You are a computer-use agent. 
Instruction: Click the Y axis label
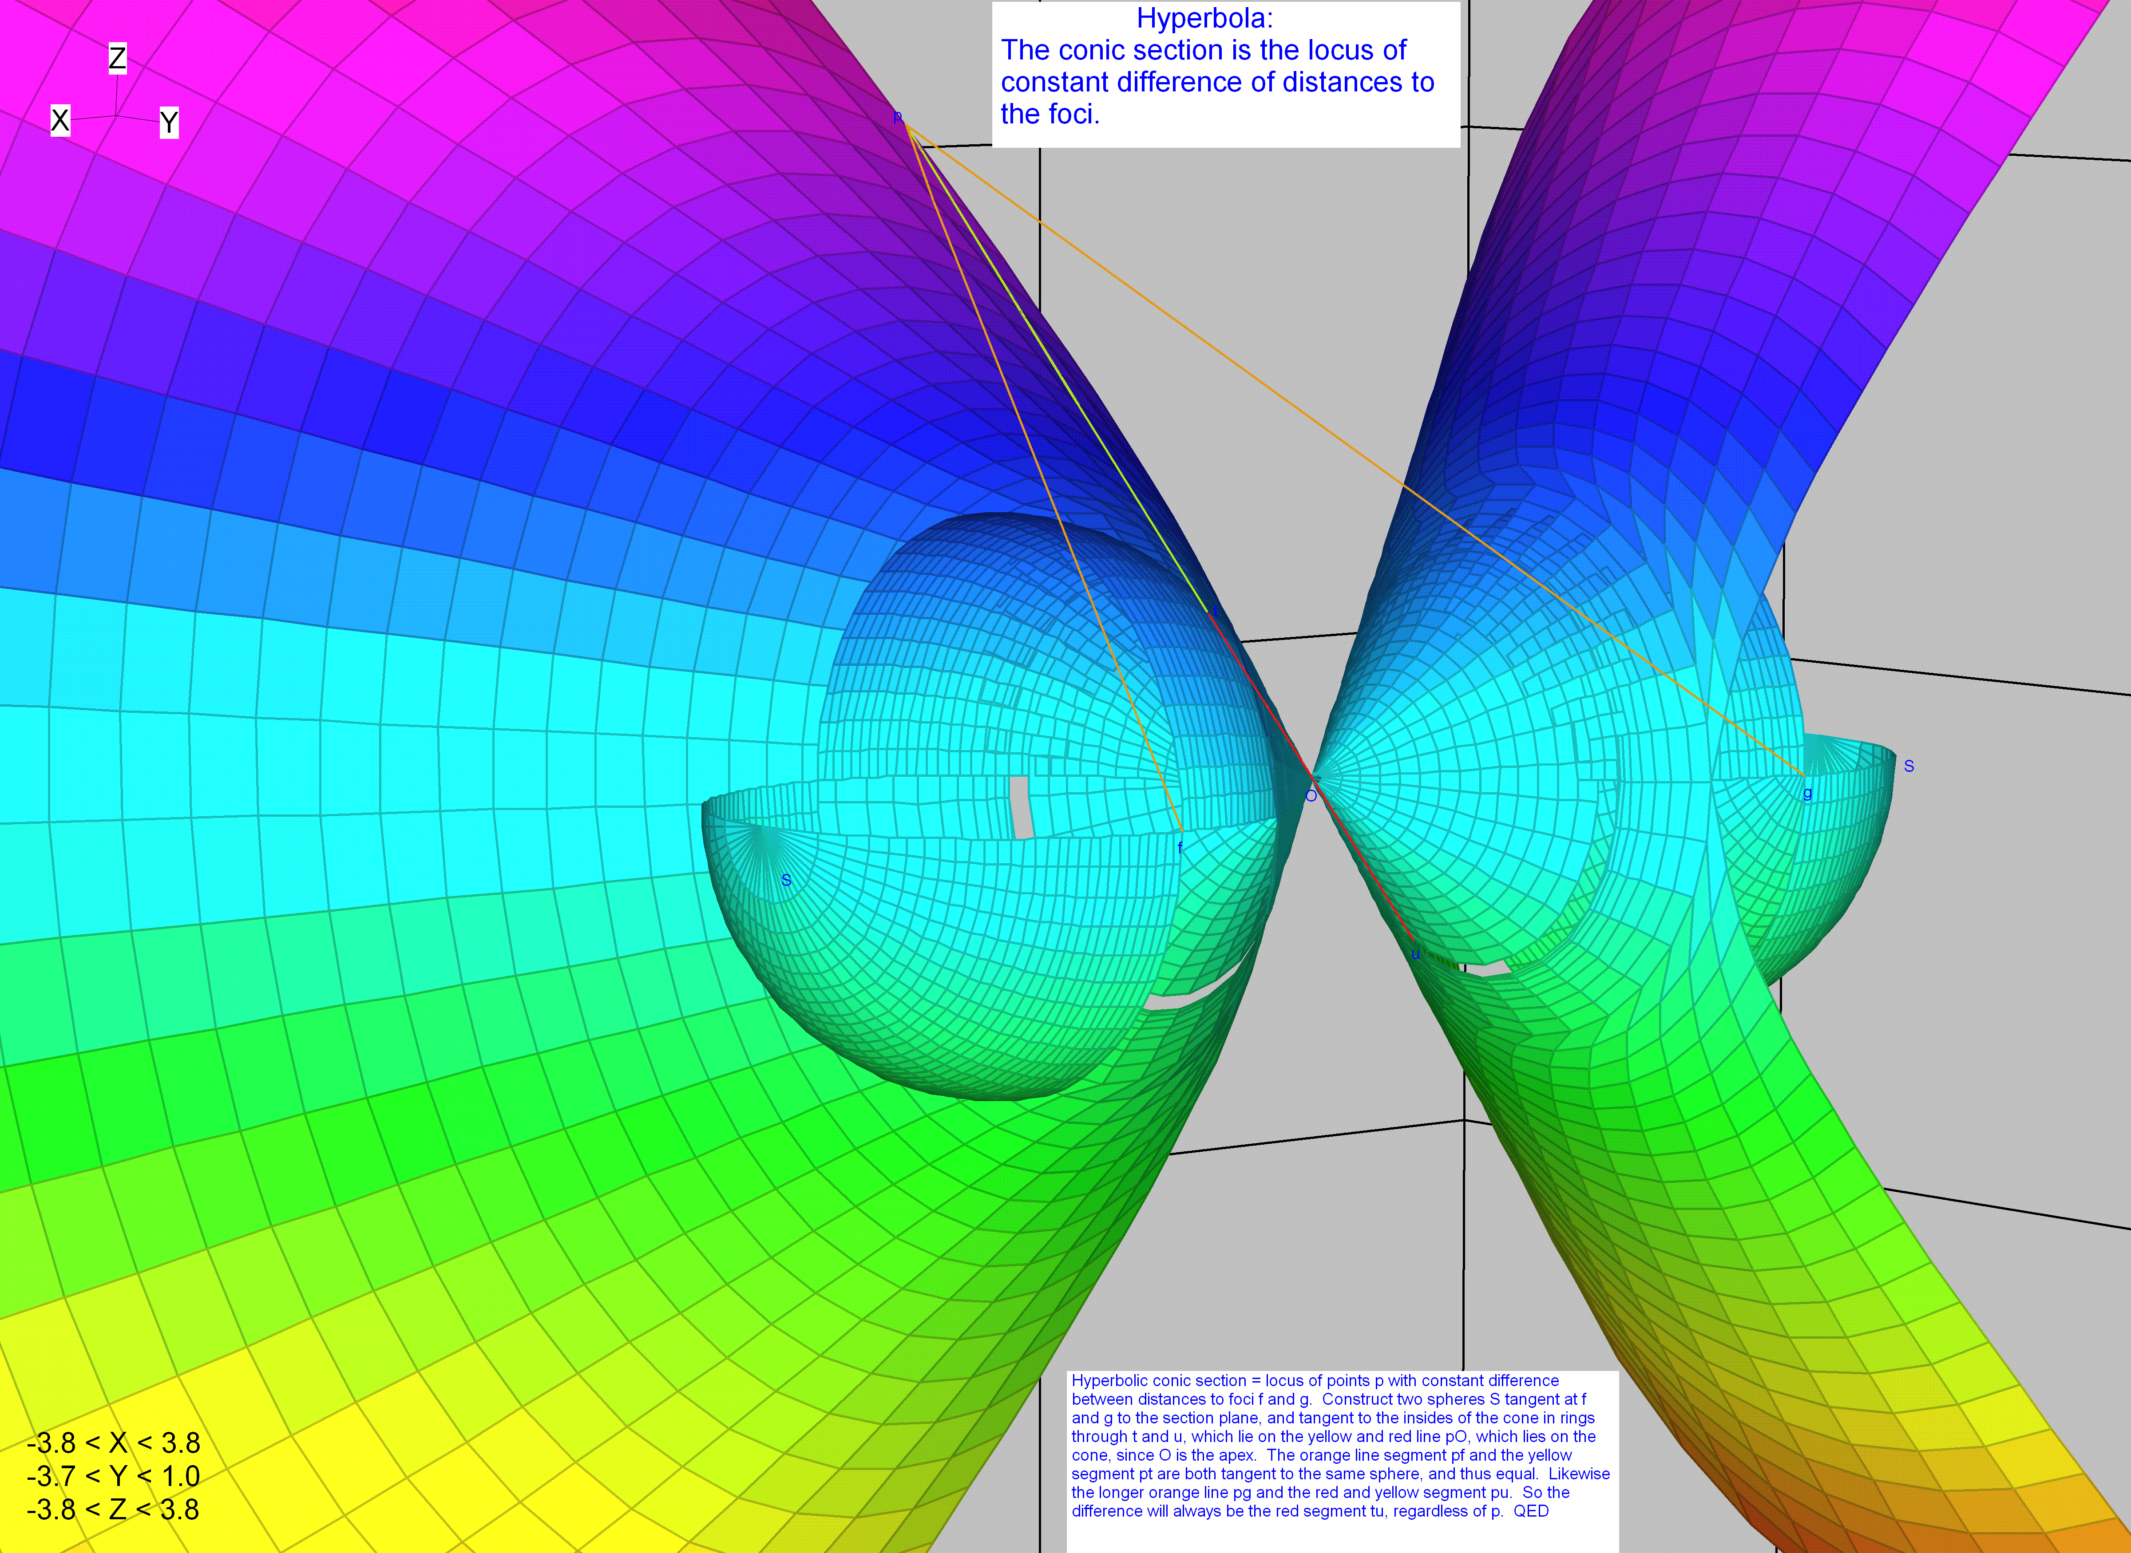pyautogui.click(x=168, y=122)
